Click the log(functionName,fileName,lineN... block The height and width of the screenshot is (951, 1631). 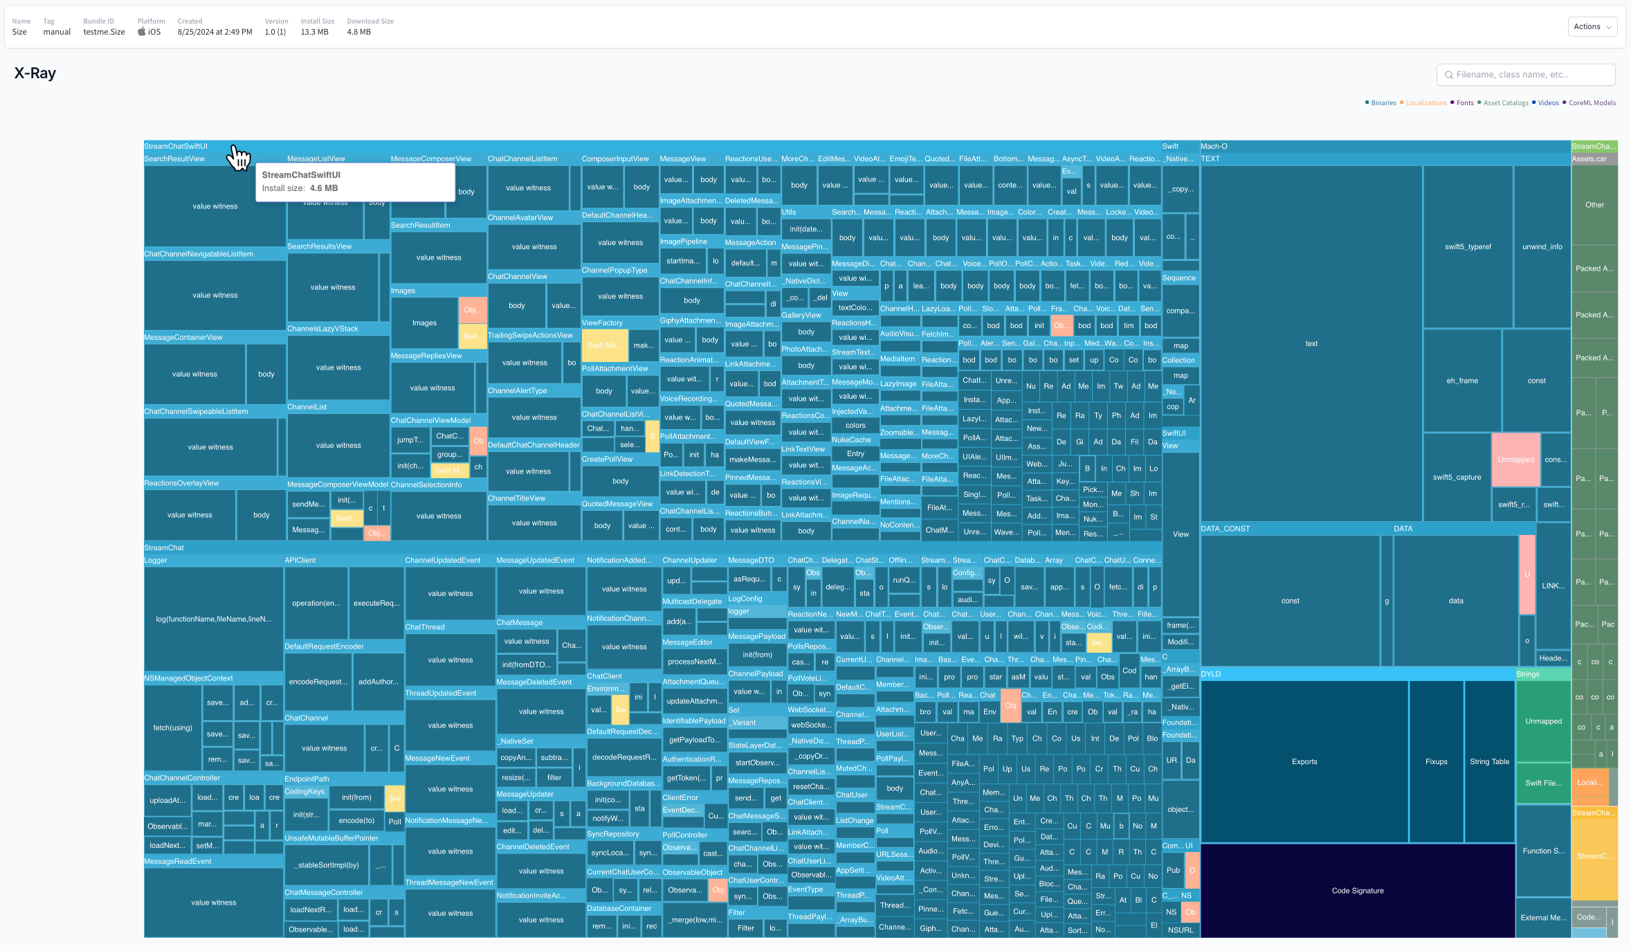(x=213, y=619)
